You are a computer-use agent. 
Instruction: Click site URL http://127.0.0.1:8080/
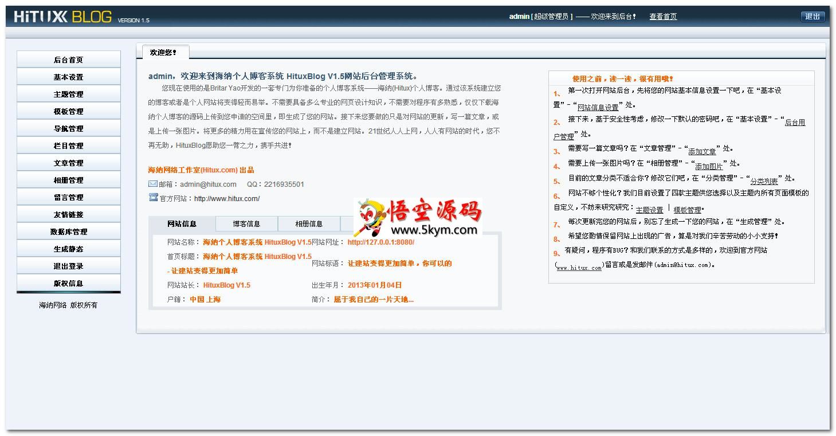point(381,242)
